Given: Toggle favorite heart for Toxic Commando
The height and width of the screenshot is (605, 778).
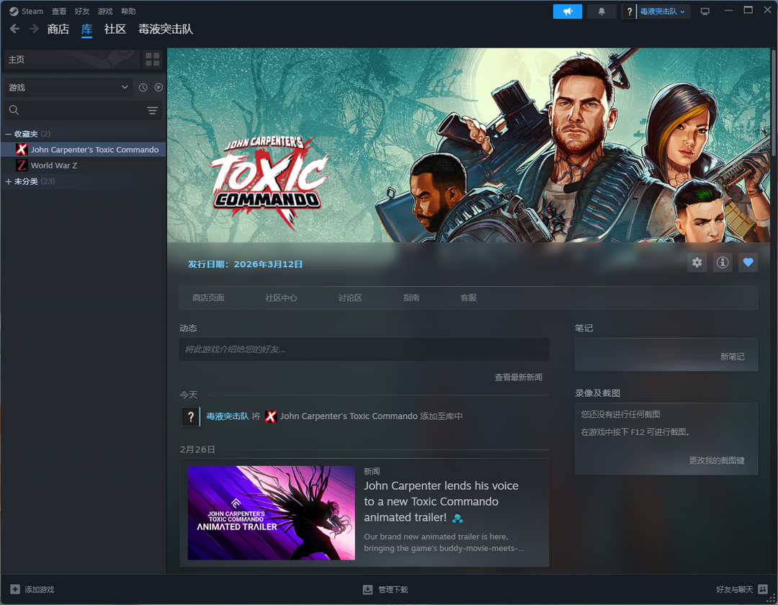Looking at the screenshot, I should (748, 263).
